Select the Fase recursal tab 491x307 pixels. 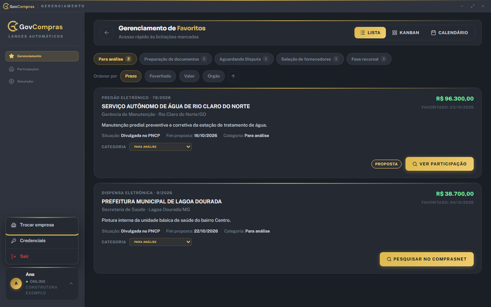pos(369,59)
